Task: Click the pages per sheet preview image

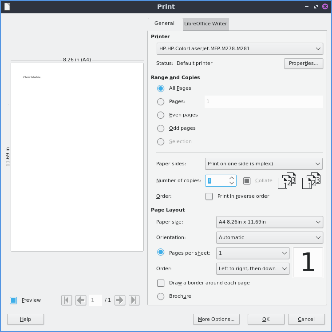Action: click(308, 262)
